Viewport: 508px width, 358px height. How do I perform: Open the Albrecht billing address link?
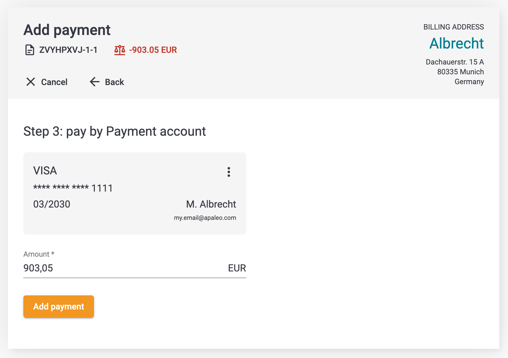456,43
